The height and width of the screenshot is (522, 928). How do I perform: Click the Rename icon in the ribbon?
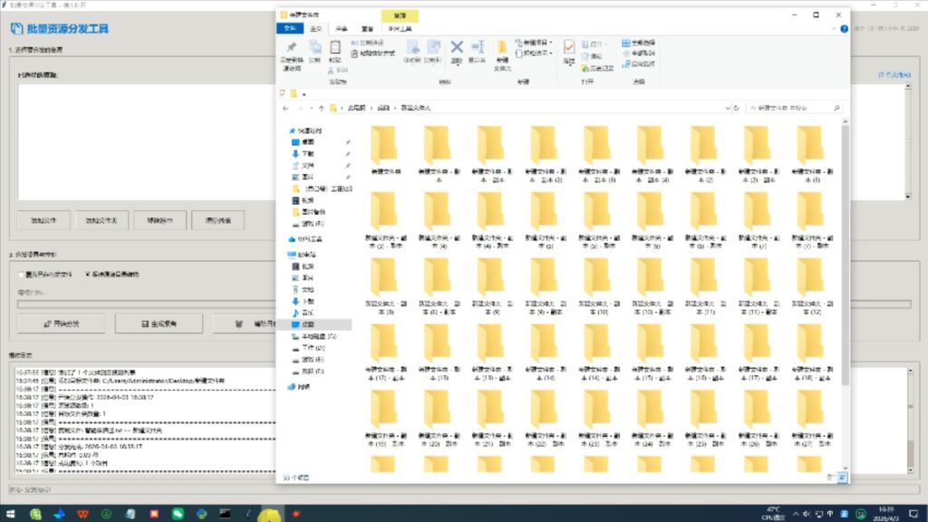click(x=478, y=49)
